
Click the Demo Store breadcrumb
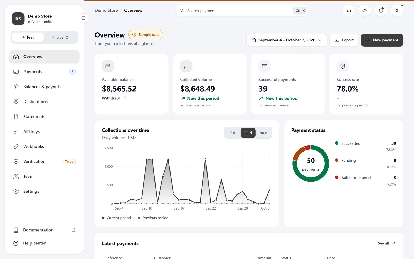click(106, 10)
